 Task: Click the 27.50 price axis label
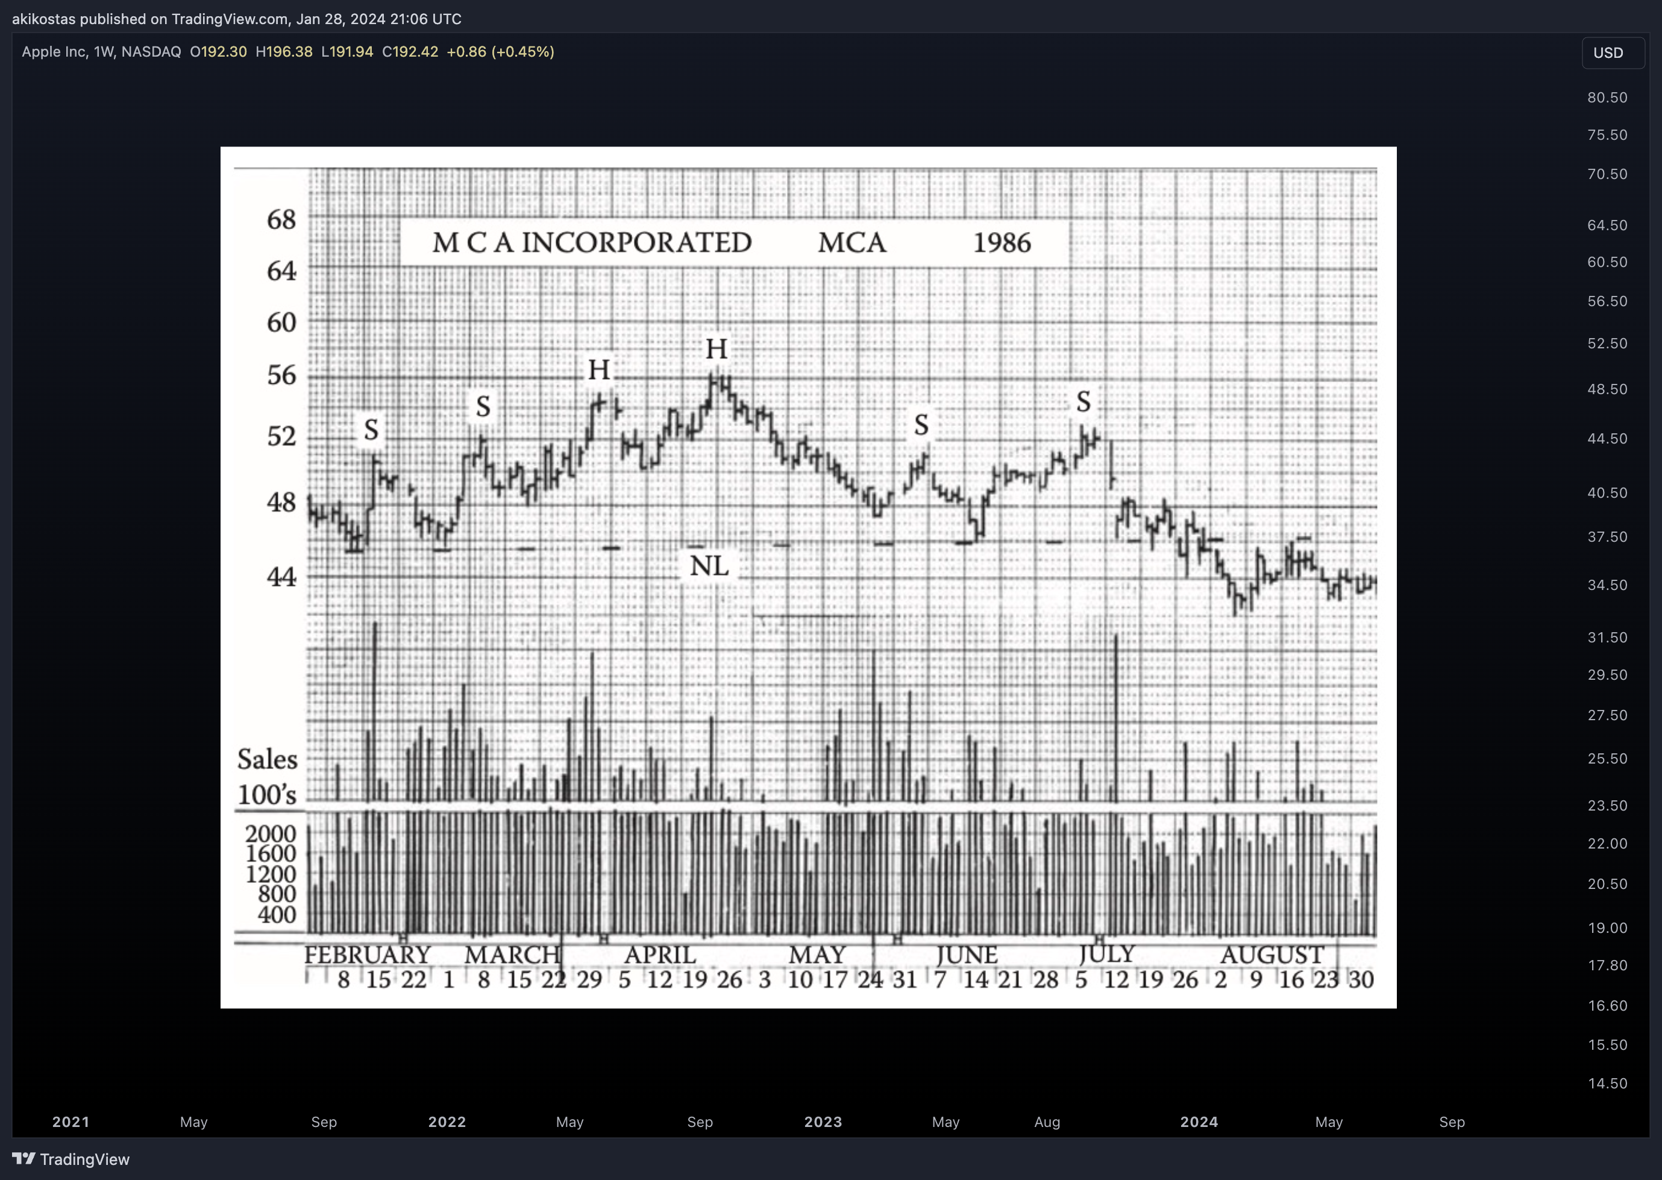coord(1607,715)
